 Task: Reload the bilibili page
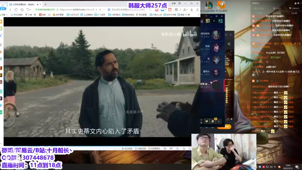coord(16,9)
